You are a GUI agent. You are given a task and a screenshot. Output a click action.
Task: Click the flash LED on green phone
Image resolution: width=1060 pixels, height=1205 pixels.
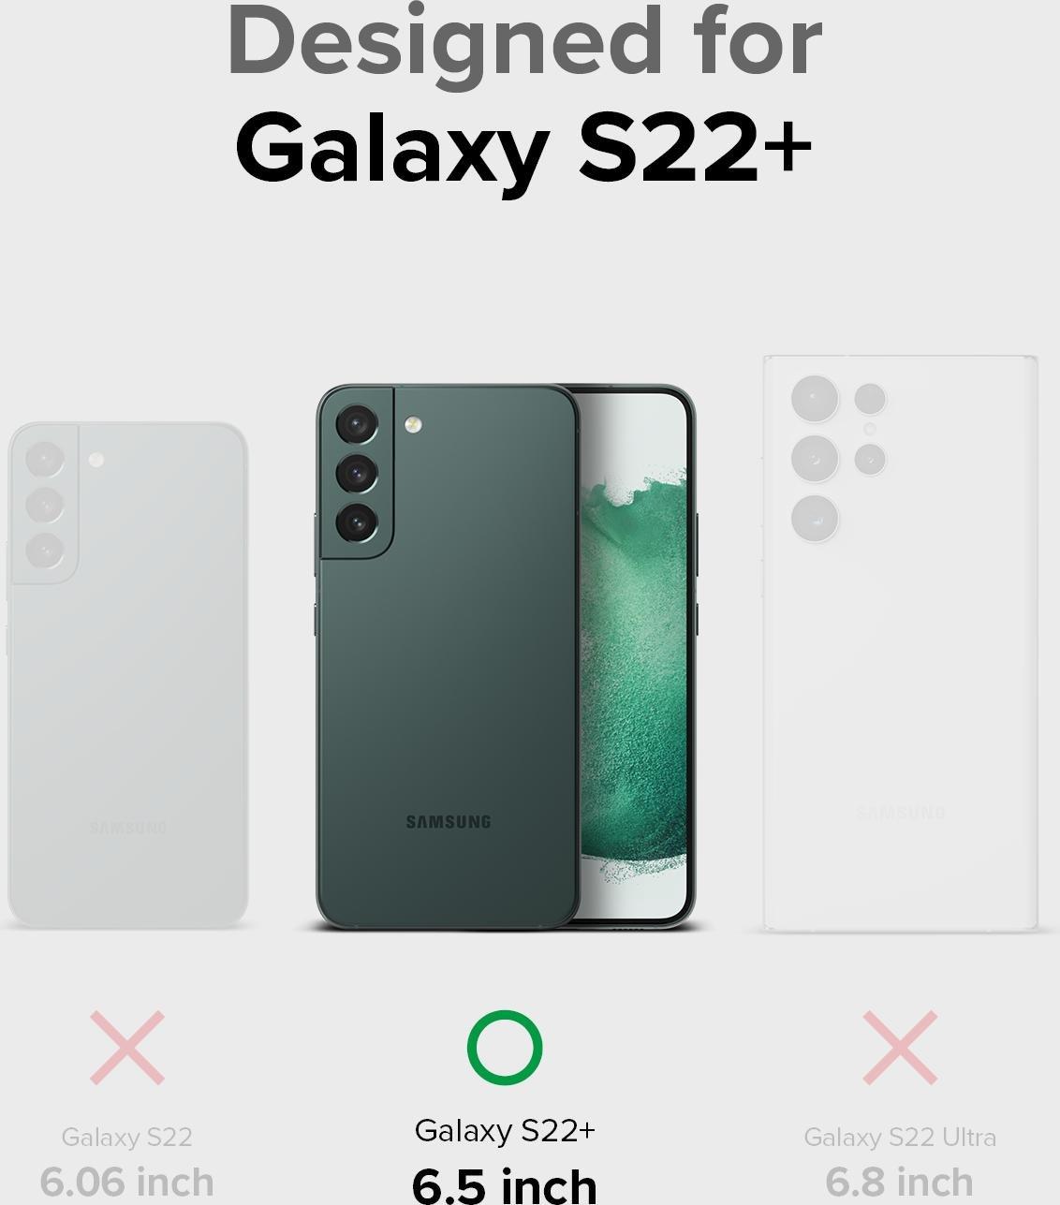point(414,425)
